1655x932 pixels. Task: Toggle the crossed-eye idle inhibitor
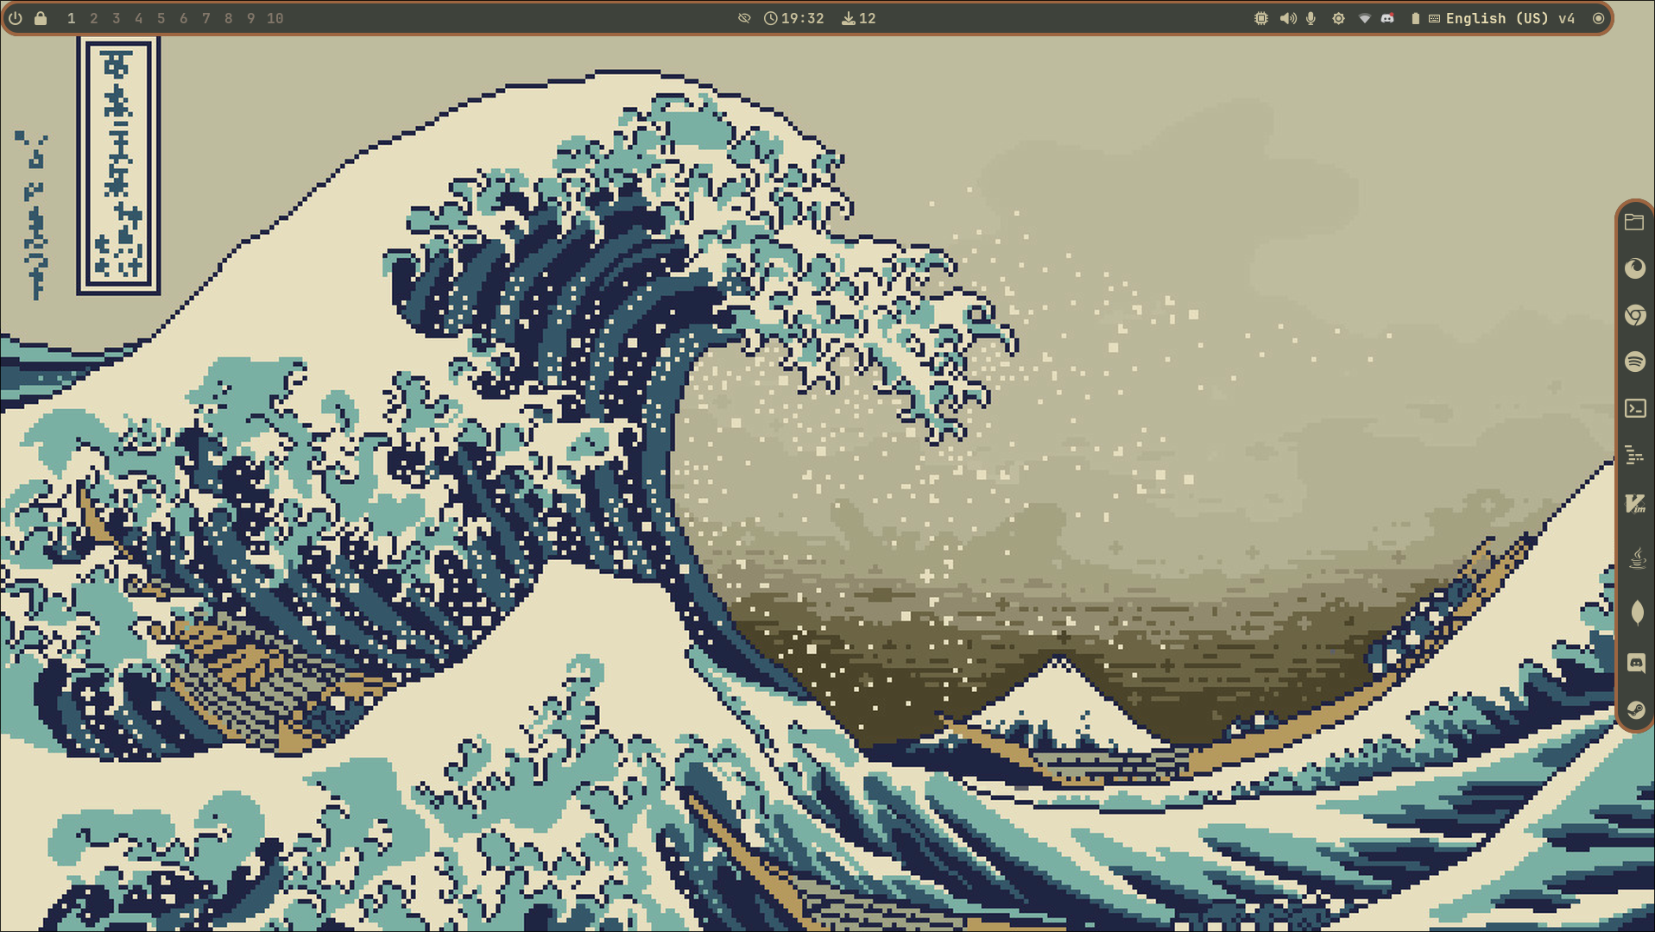(x=744, y=18)
